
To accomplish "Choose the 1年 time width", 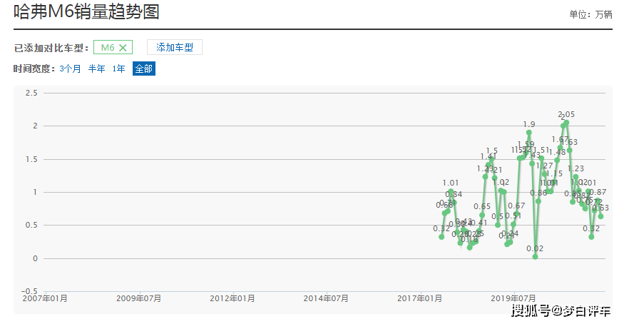I will point(118,69).
